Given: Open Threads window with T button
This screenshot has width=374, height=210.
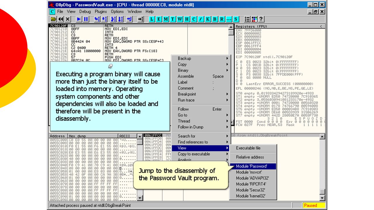Looking at the screenshot, I should (x=173, y=19).
